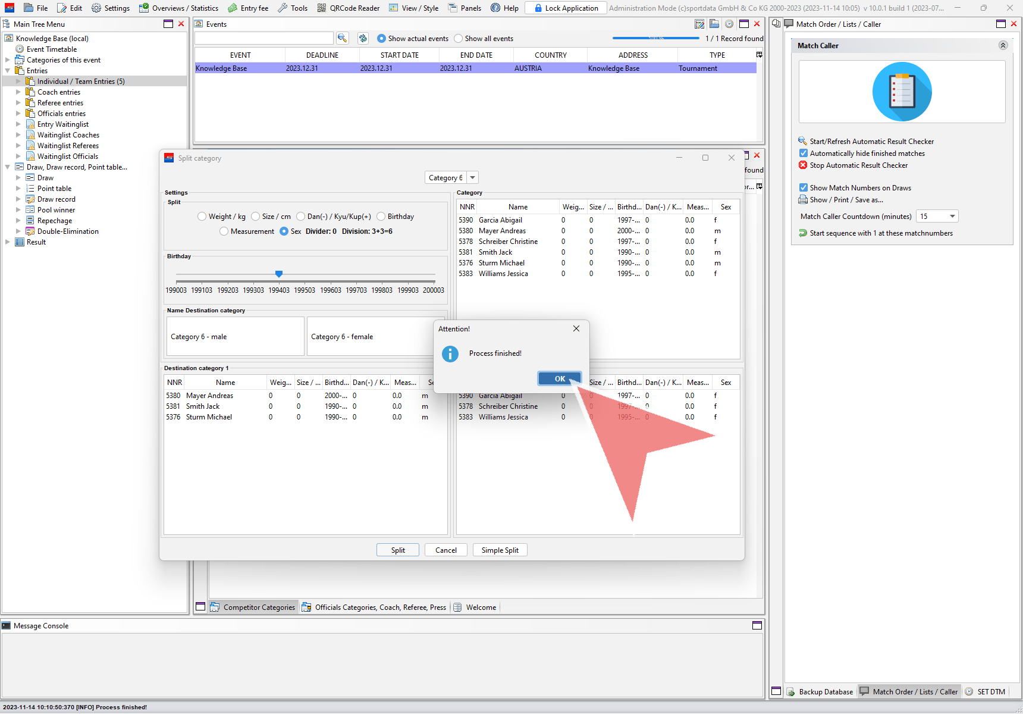Click the search magnifier icon in Events
The height and width of the screenshot is (714, 1023).
342,38
